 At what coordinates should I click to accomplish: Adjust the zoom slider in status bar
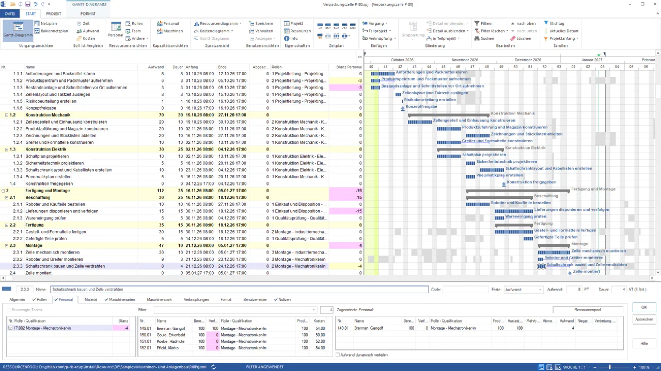[609, 367]
